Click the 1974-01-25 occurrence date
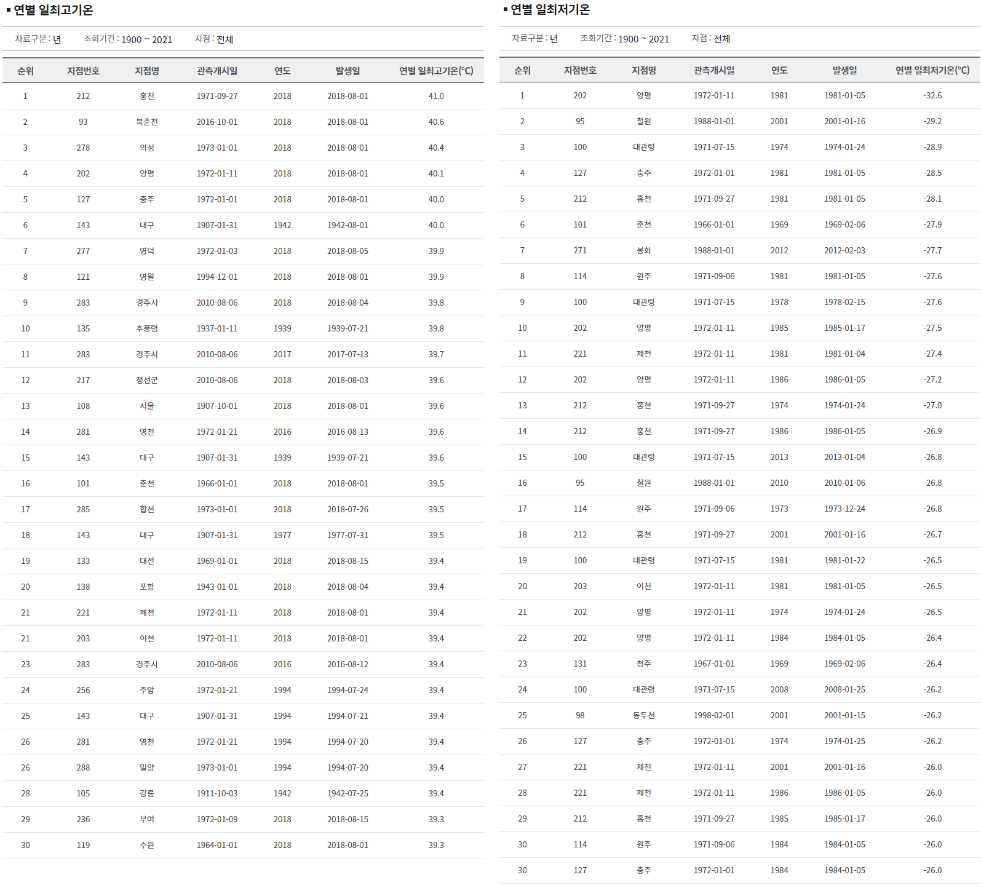981x888 pixels. click(x=844, y=741)
